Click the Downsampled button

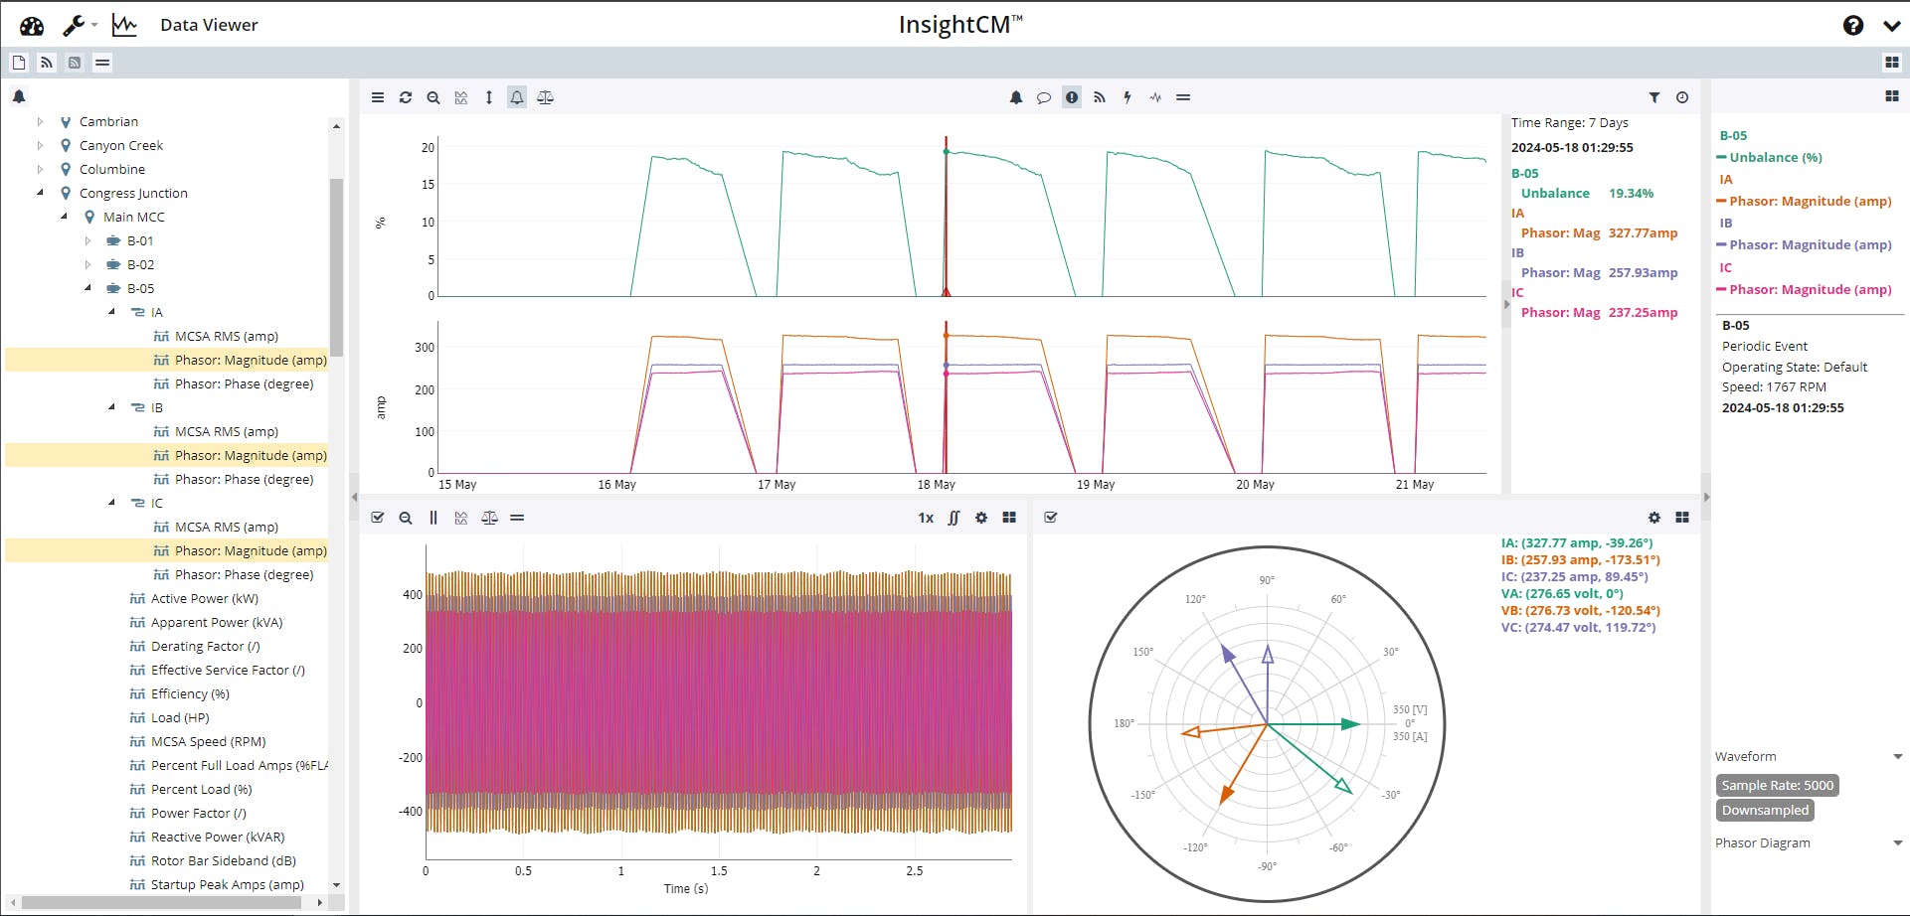tap(1765, 811)
